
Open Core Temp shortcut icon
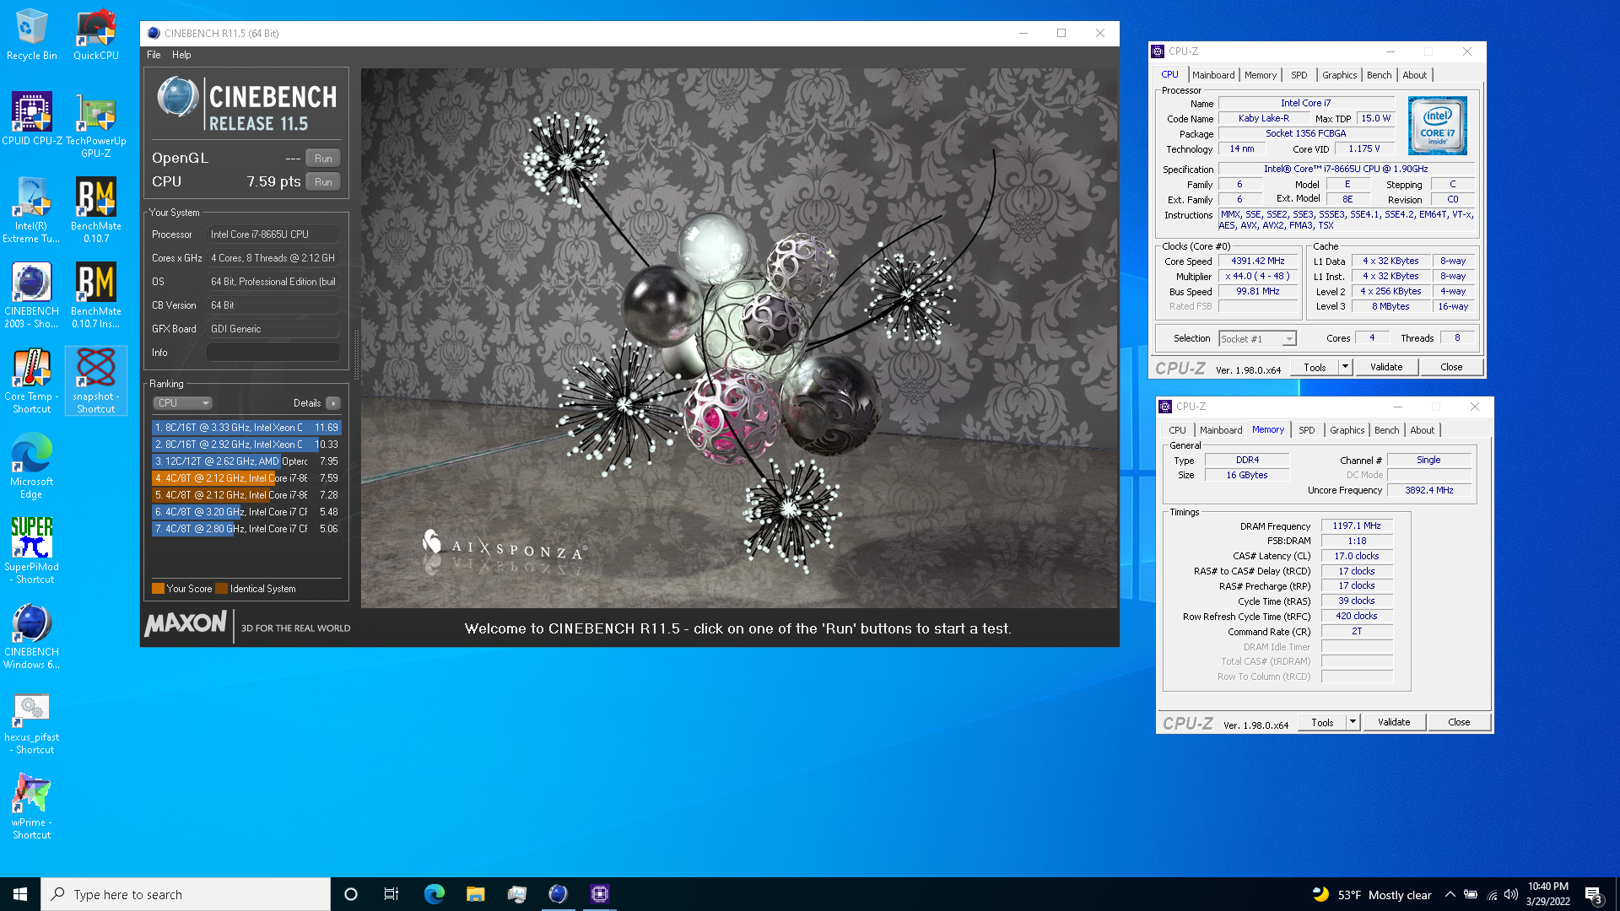tap(31, 380)
